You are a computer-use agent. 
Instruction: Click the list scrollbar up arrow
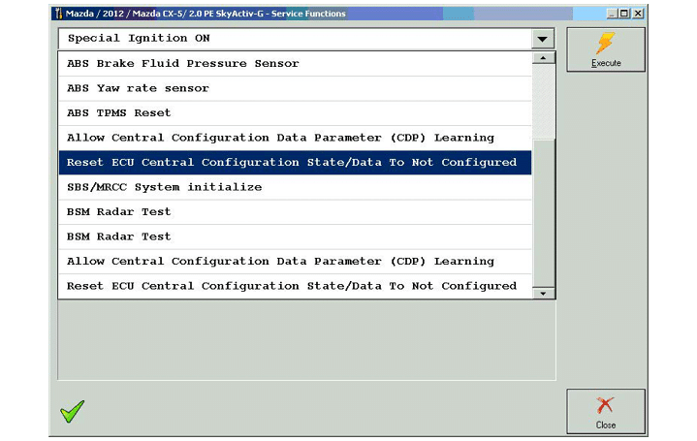(545, 58)
